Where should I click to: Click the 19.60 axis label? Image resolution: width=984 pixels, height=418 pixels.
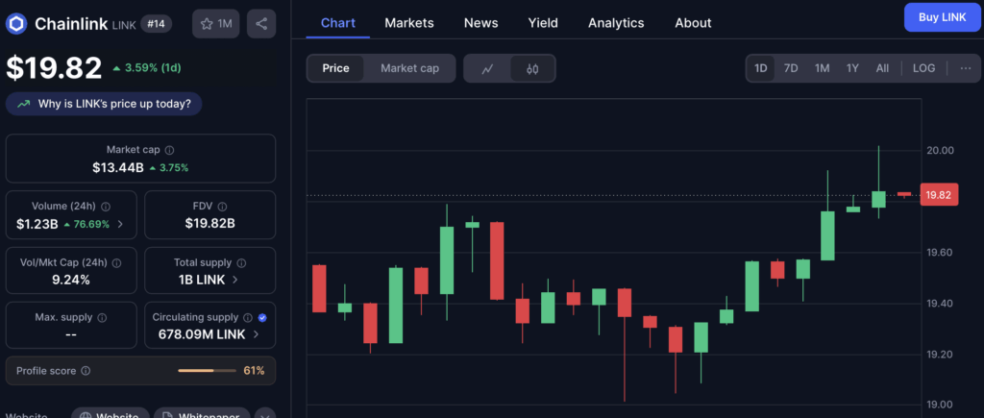[940, 253]
